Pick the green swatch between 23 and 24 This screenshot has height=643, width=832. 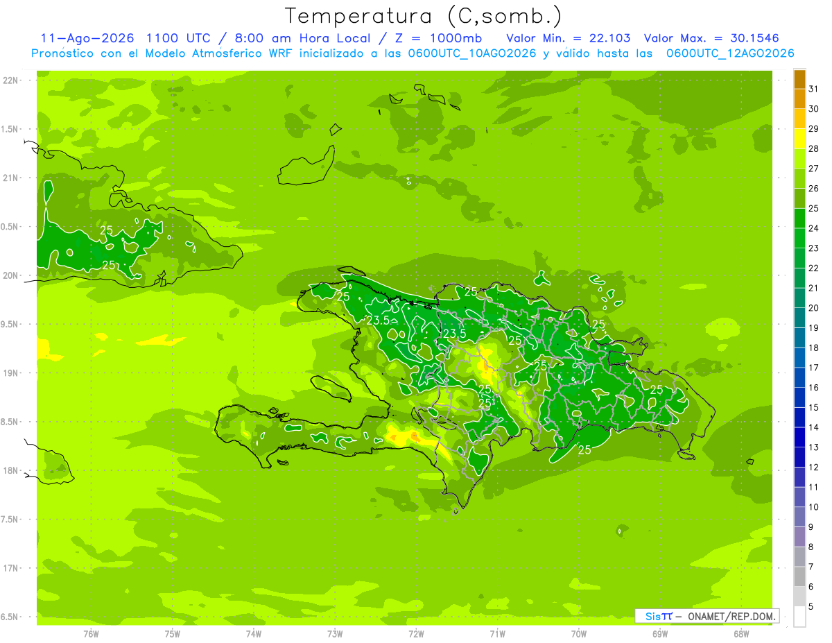pos(799,239)
